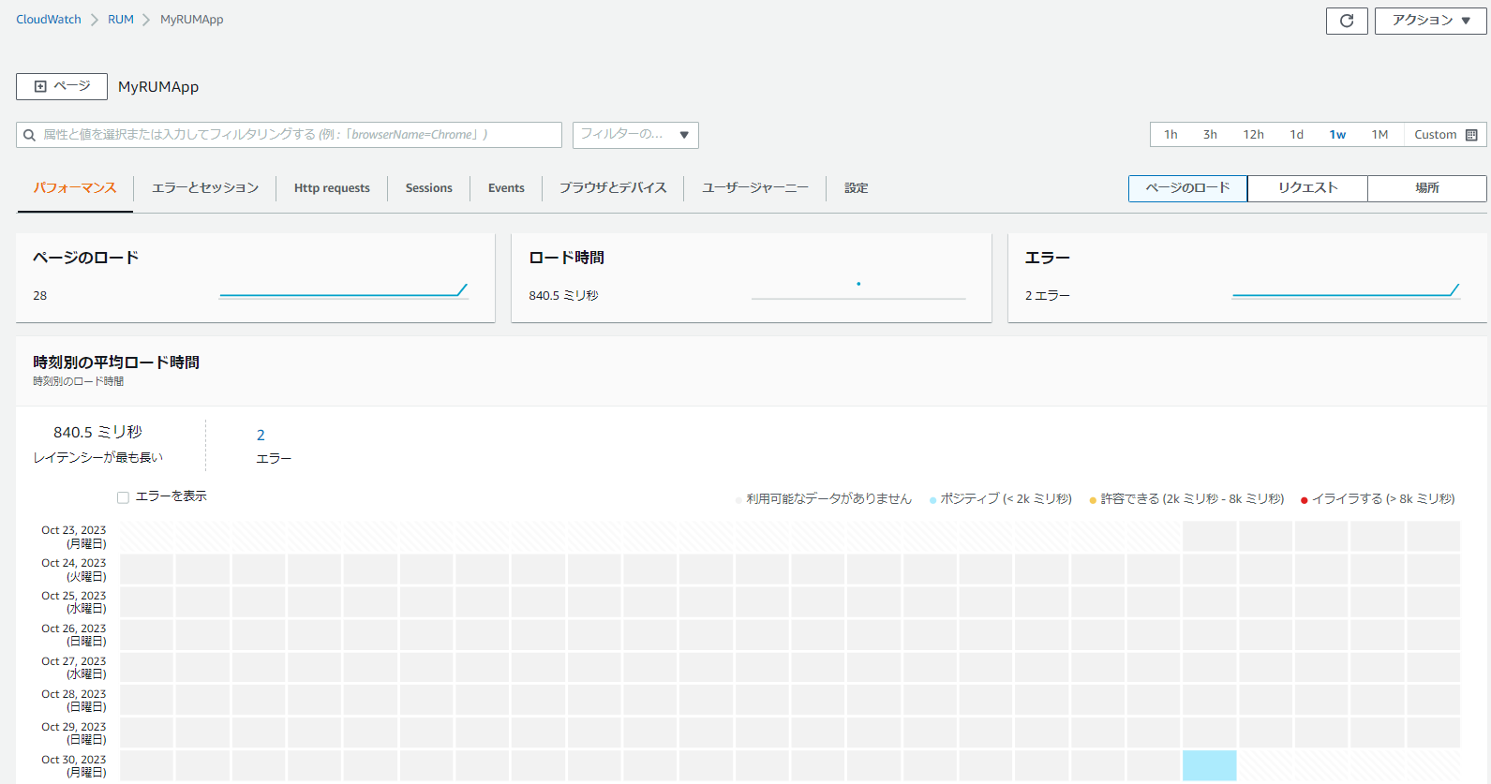The height and width of the screenshot is (784, 1491).
Task: Click the attribute filter search field
Action: 289,135
